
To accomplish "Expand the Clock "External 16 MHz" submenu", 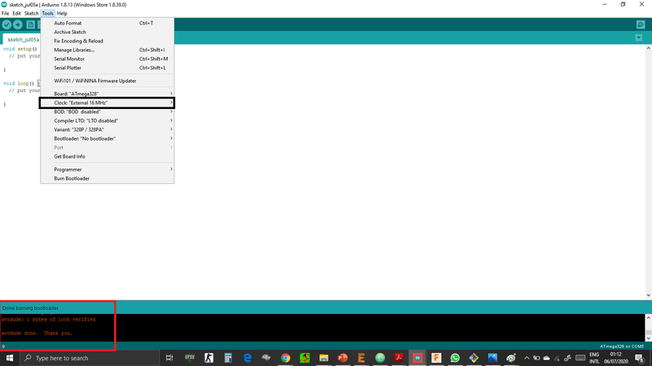I will point(108,102).
